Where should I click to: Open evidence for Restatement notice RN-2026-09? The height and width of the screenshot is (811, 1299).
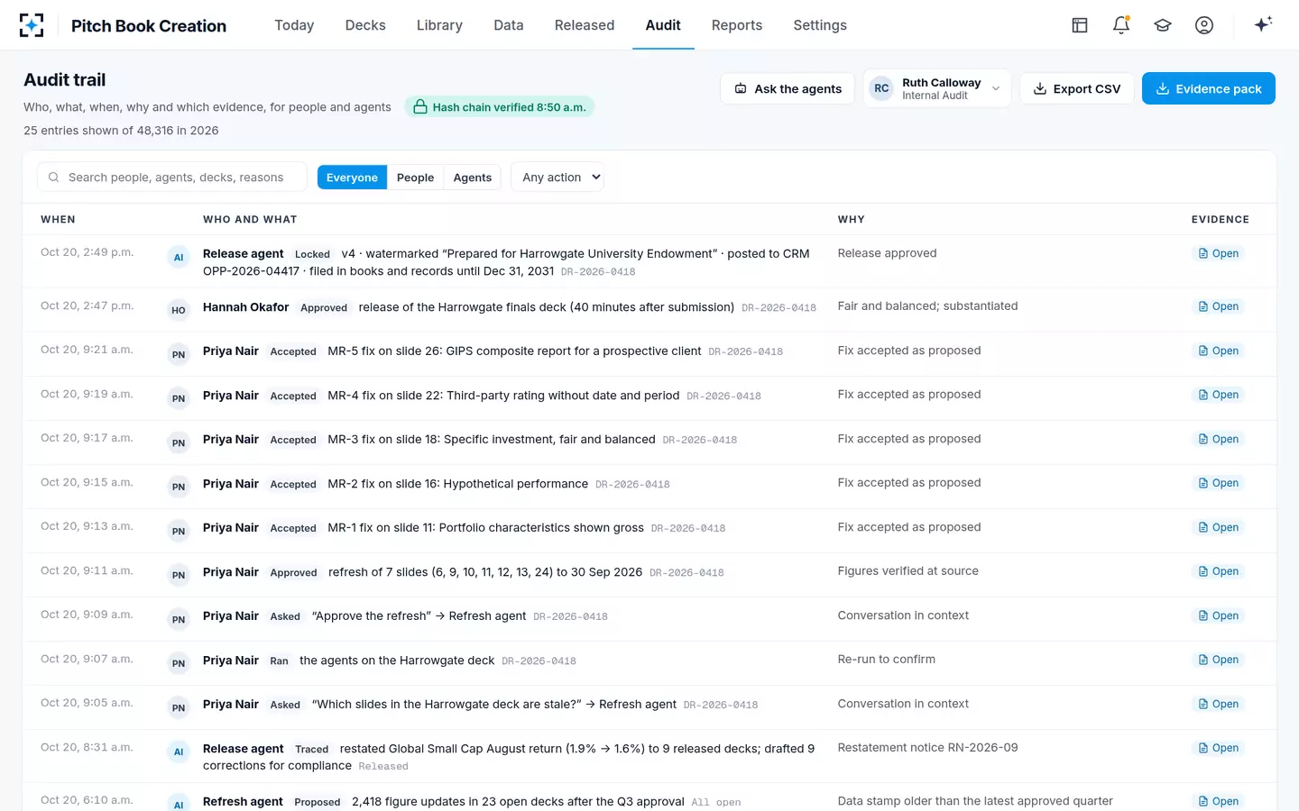[x=1218, y=748]
